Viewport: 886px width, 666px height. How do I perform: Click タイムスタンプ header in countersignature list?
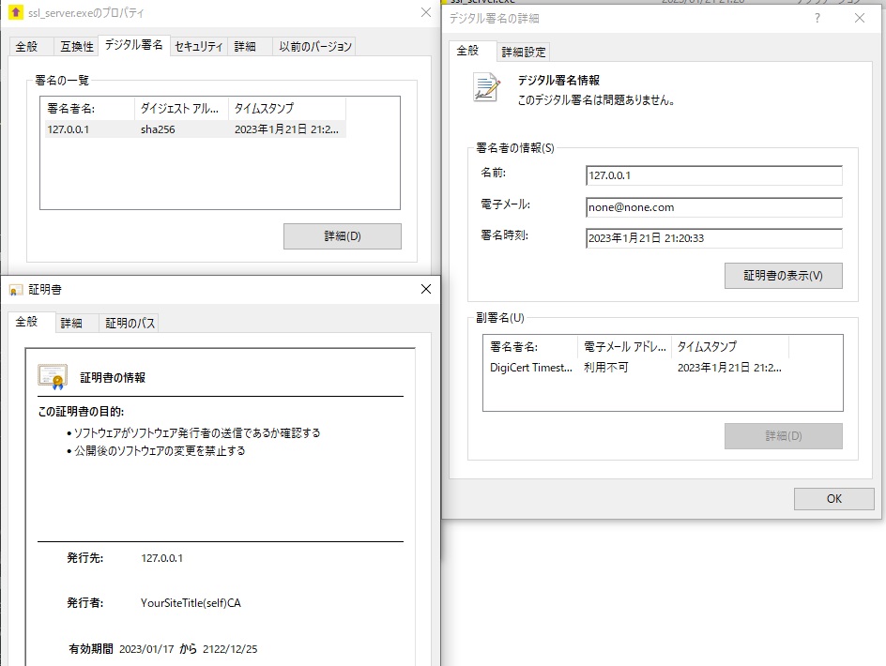click(730, 347)
